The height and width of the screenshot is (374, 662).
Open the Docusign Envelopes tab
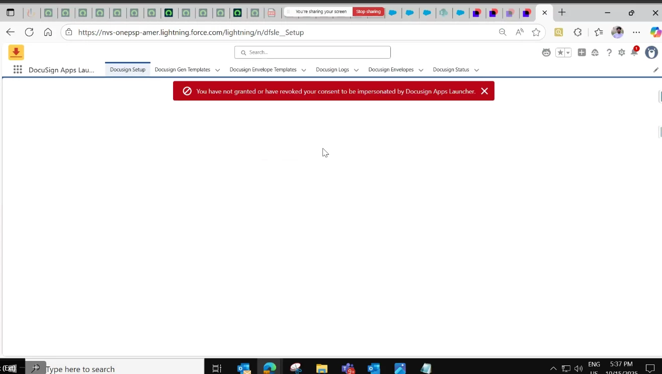391,69
